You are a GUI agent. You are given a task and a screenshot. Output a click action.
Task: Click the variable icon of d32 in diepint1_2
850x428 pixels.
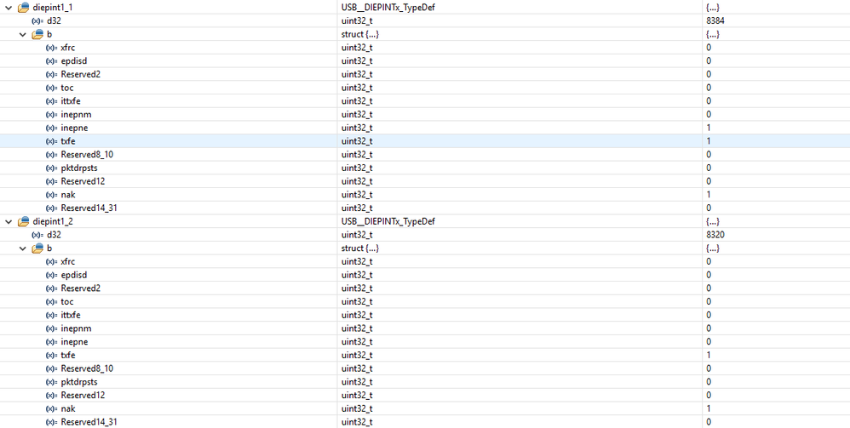coord(37,235)
